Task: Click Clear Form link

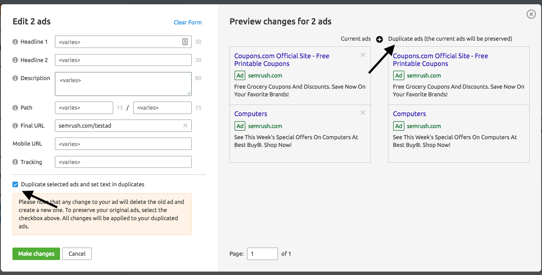Action: click(x=187, y=22)
